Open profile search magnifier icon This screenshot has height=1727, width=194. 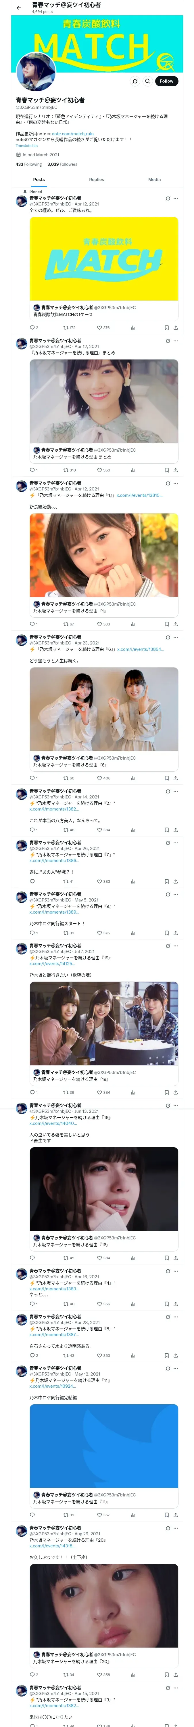148,81
